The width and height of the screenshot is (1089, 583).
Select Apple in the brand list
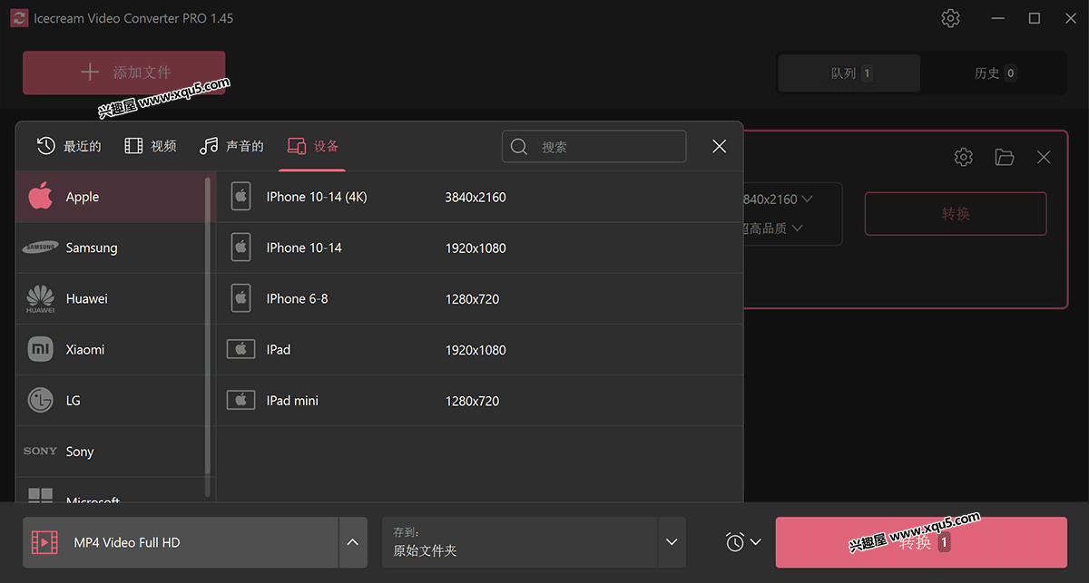[x=111, y=197]
